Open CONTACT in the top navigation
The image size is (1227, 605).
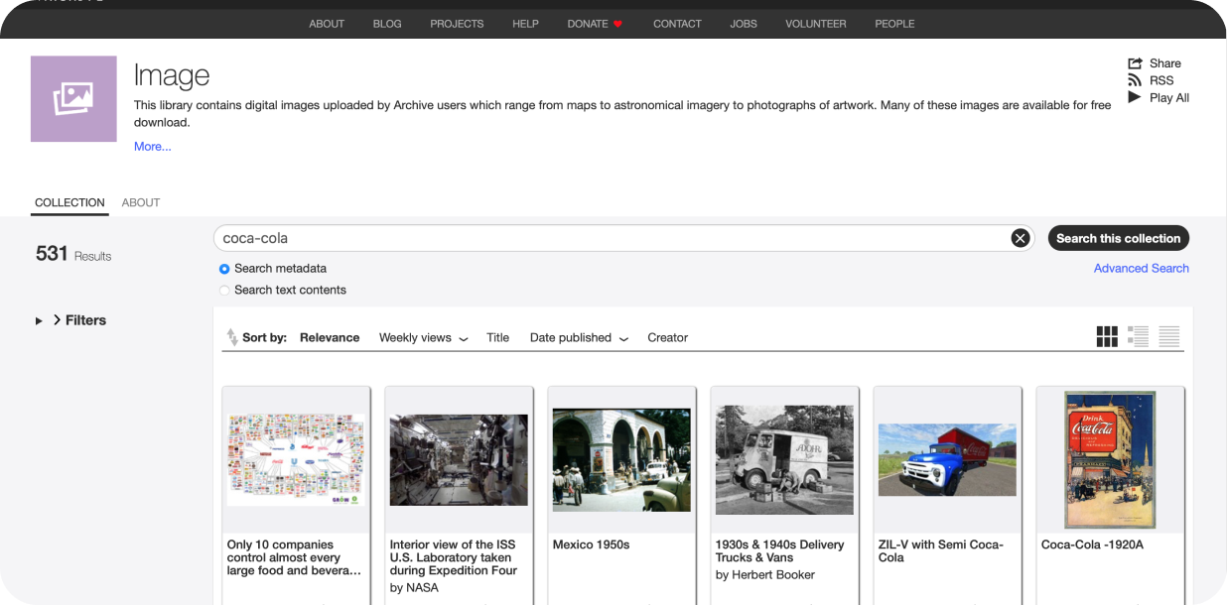[677, 24]
